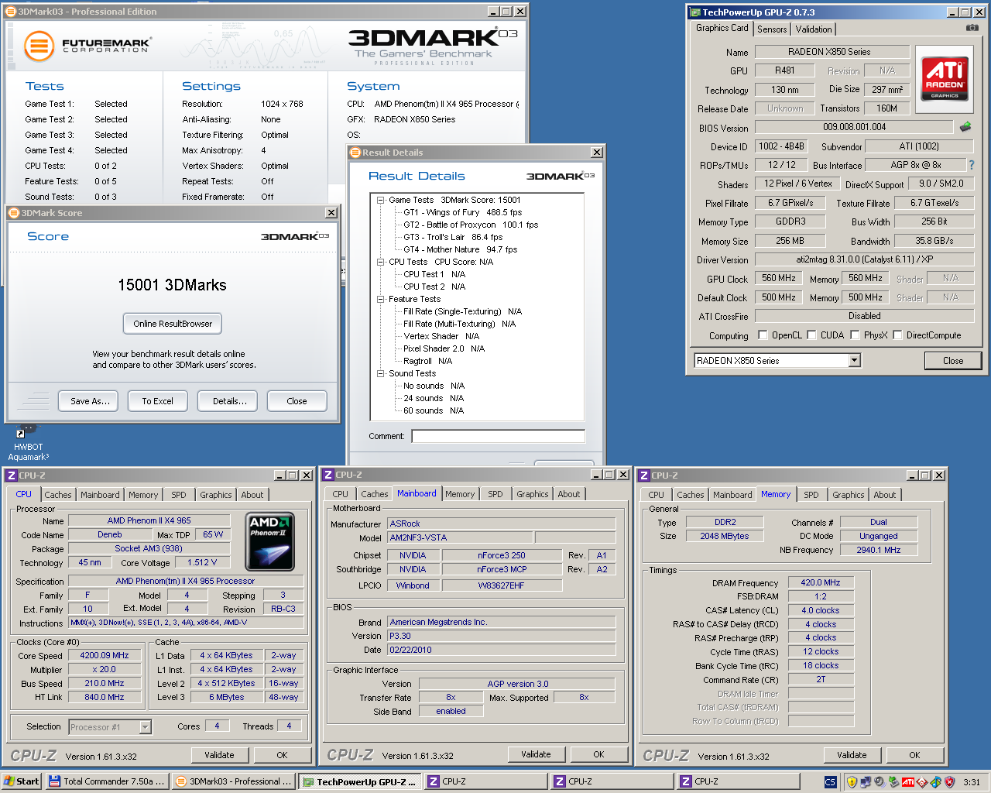Click the CS language indicator on taskbar

pyautogui.click(x=830, y=782)
